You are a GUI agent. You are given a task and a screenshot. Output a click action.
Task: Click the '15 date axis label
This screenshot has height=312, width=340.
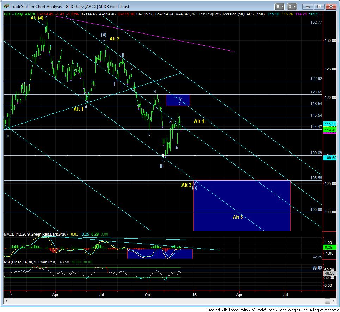(194, 295)
